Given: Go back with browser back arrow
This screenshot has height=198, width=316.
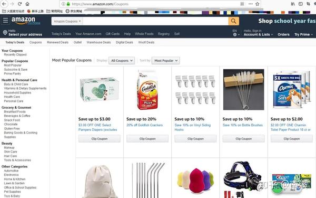Looking at the screenshot, I should [x=4, y=4].
